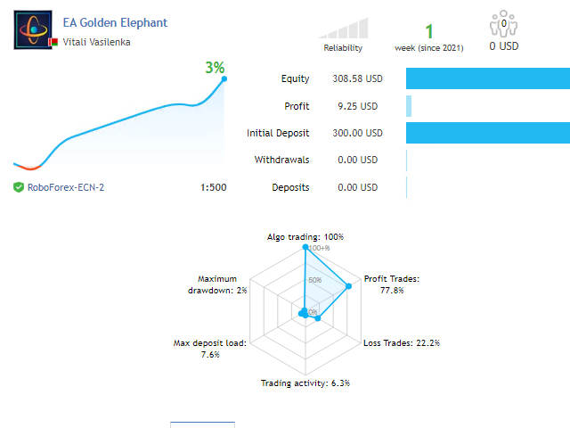Click the 3% growth label

(215, 68)
